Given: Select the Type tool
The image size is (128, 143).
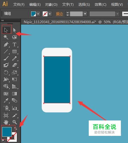Looking at the screenshot, I should click(x=15, y=45).
